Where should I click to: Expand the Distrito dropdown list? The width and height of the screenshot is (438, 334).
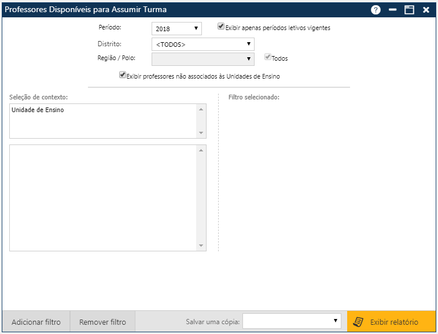click(x=201, y=44)
